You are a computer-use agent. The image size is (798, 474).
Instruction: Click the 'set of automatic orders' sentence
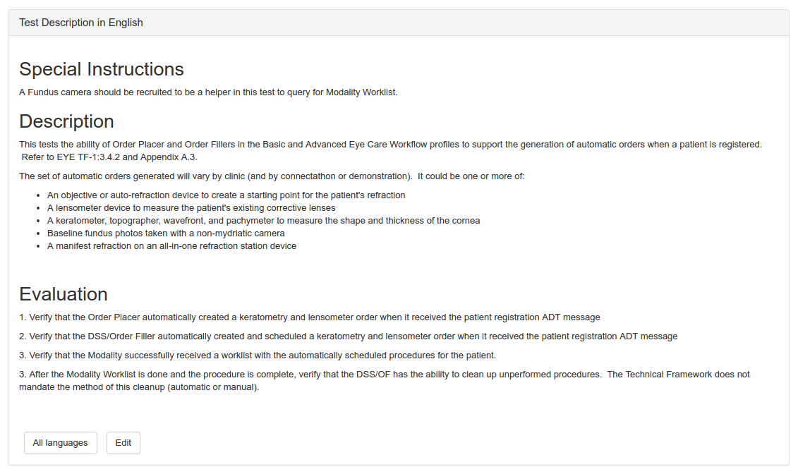(272, 176)
